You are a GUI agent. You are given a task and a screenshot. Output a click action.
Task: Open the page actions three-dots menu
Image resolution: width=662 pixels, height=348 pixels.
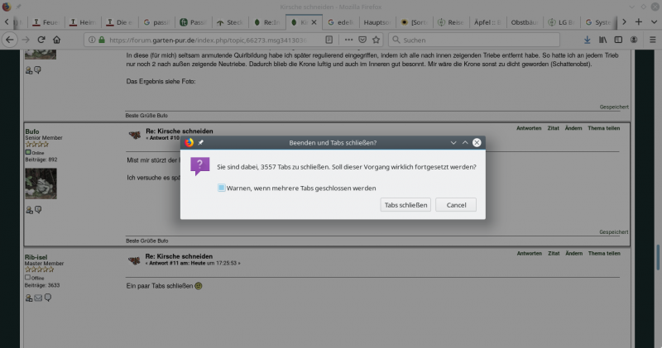tap(349, 39)
